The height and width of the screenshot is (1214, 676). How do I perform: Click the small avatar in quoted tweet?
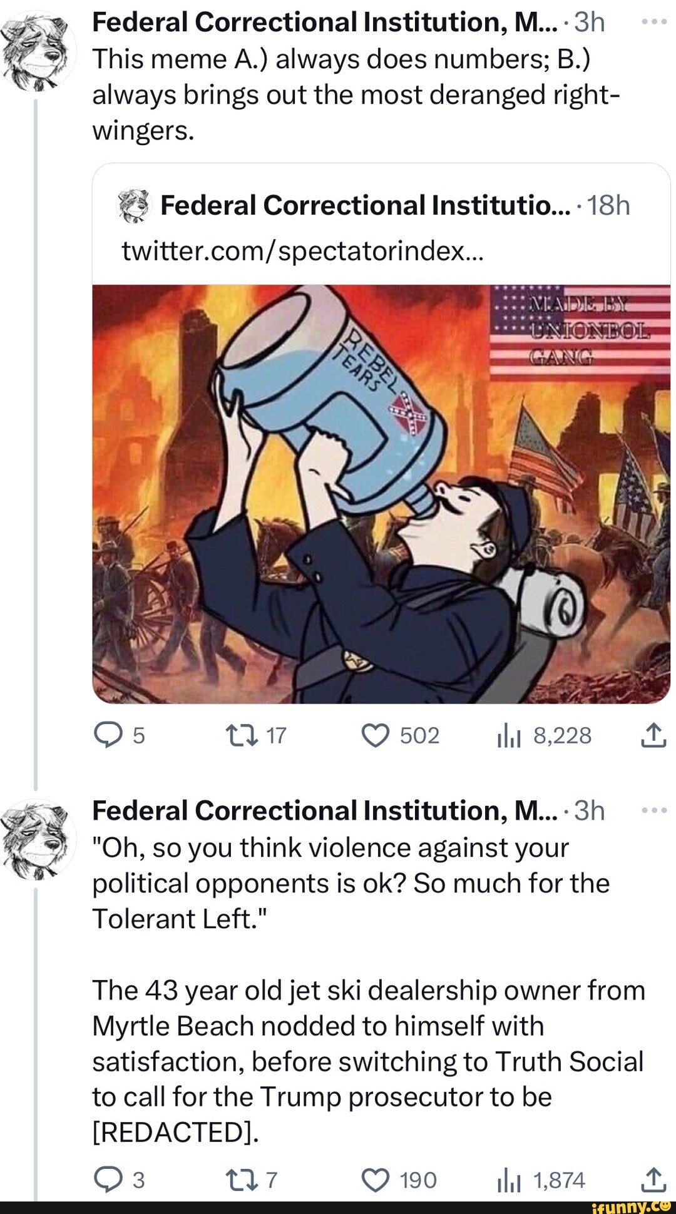click(x=135, y=205)
